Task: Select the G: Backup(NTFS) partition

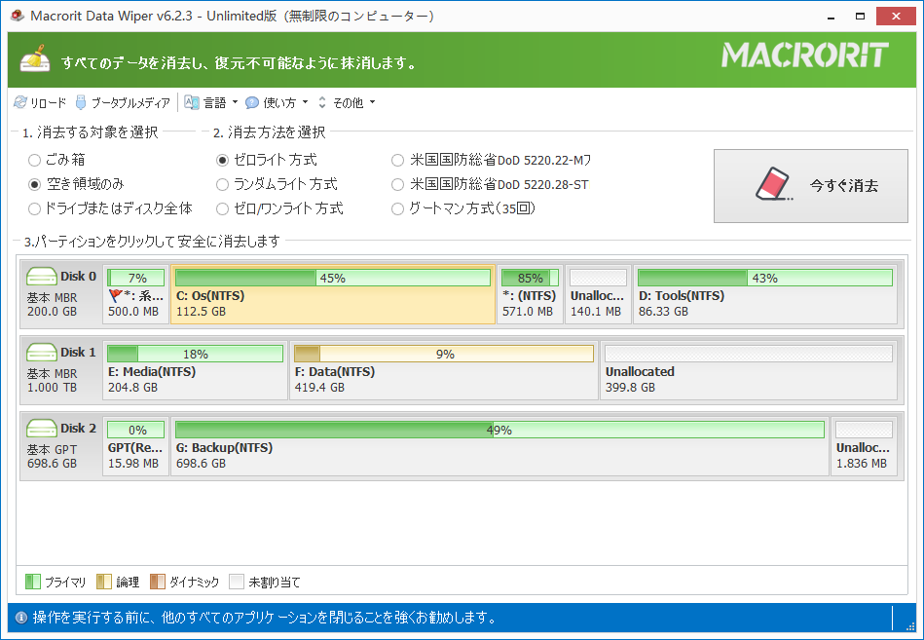Action: click(x=499, y=446)
